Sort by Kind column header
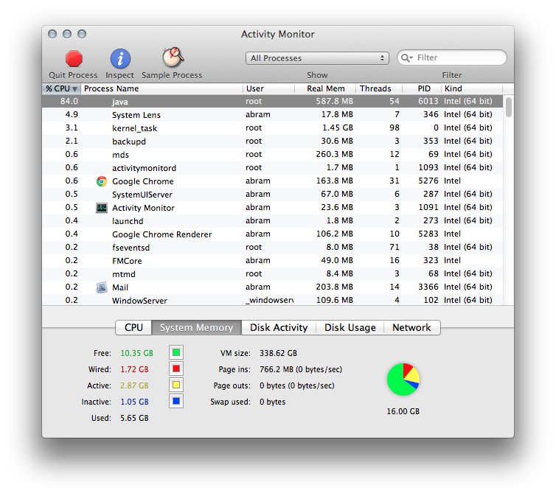 (x=472, y=88)
